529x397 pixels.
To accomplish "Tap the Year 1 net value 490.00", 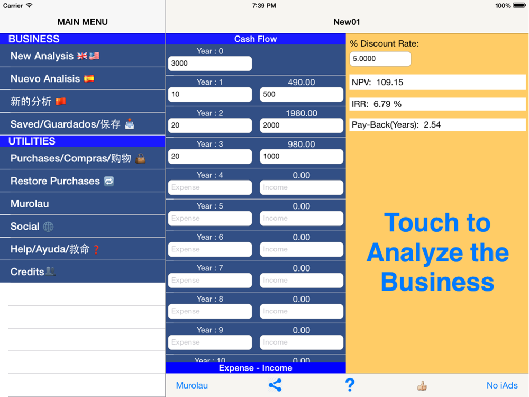I will click(x=302, y=82).
